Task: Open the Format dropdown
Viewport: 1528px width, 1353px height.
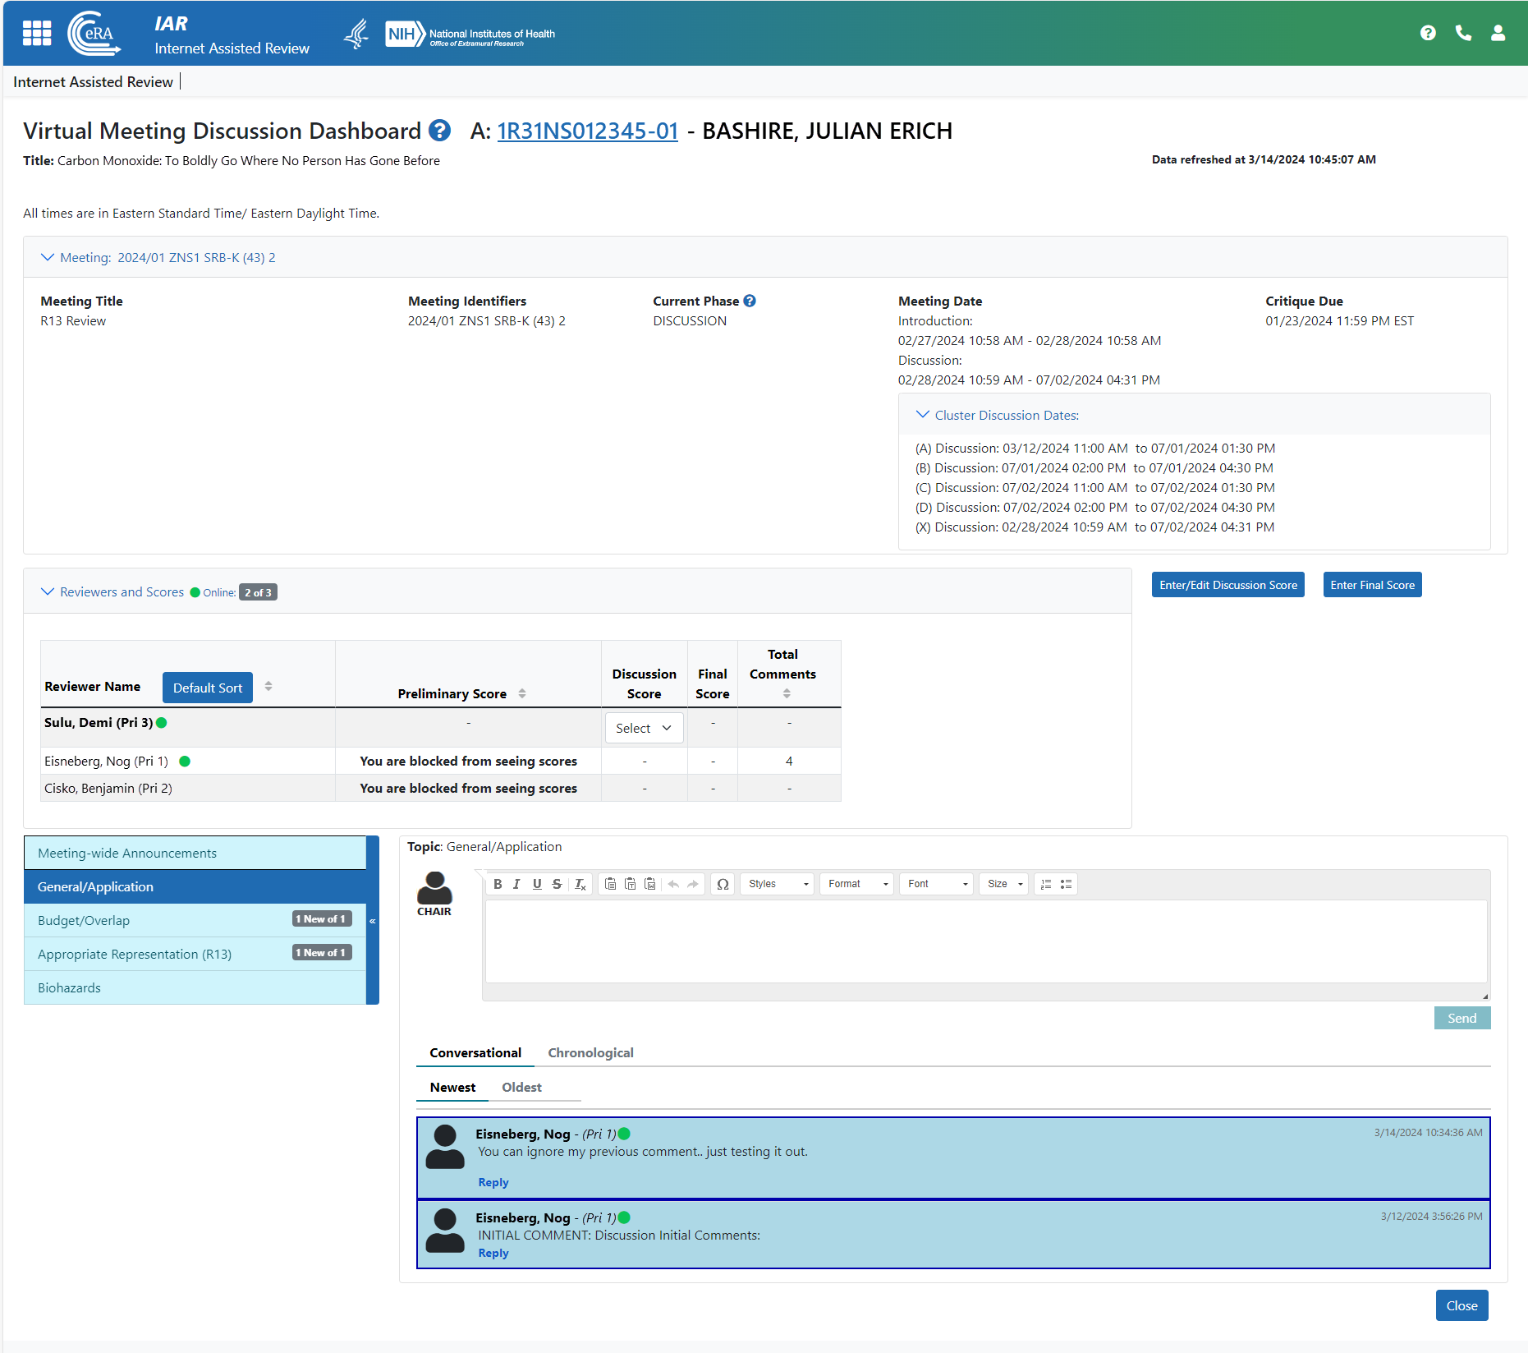Action: (x=856, y=884)
